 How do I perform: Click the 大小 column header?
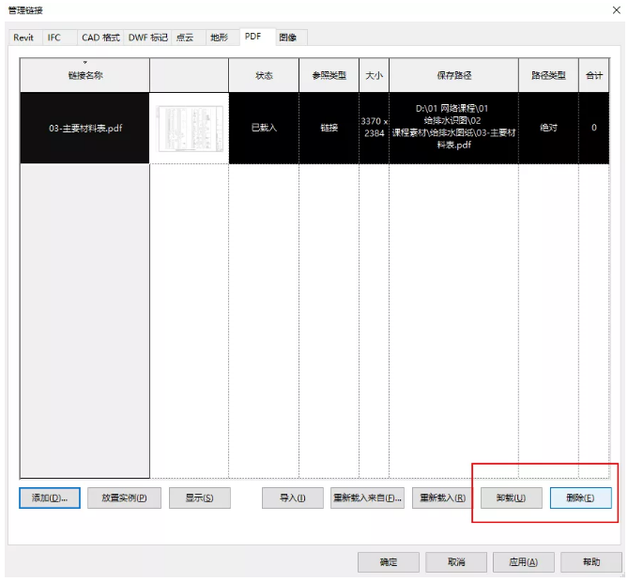374,75
